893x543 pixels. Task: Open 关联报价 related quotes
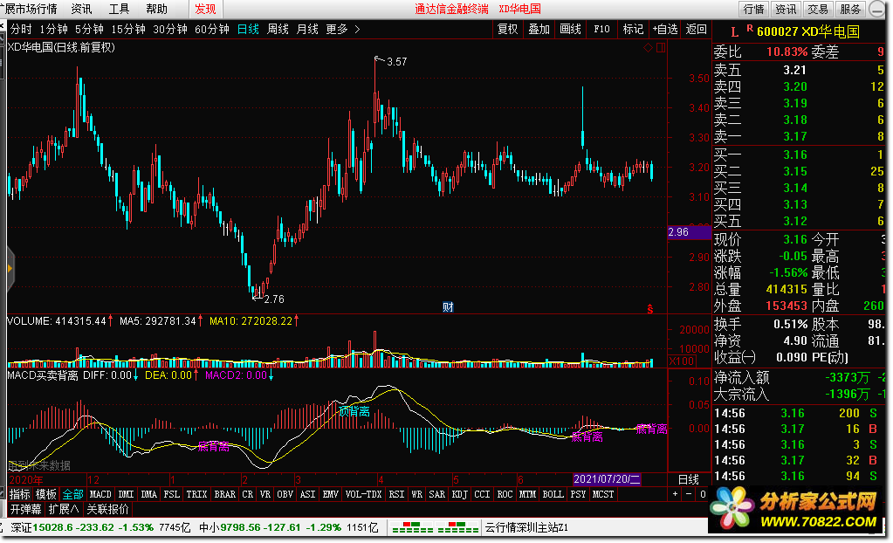[x=107, y=509]
